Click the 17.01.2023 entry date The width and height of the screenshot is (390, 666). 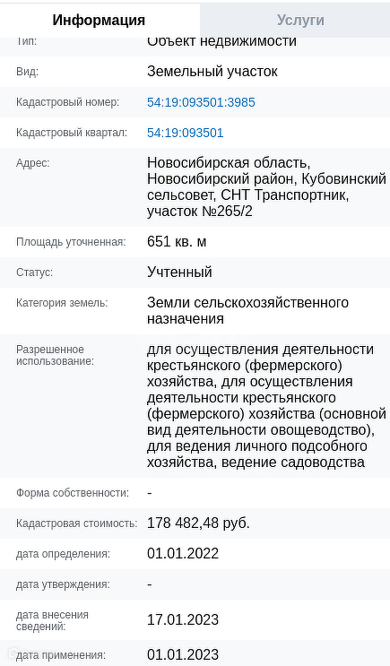pos(183,620)
